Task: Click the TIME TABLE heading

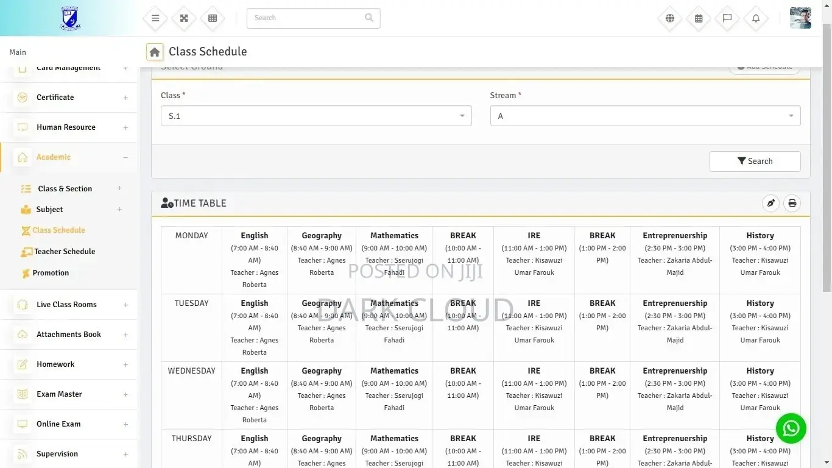Action: pyautogui.click(x=200, y=204)
